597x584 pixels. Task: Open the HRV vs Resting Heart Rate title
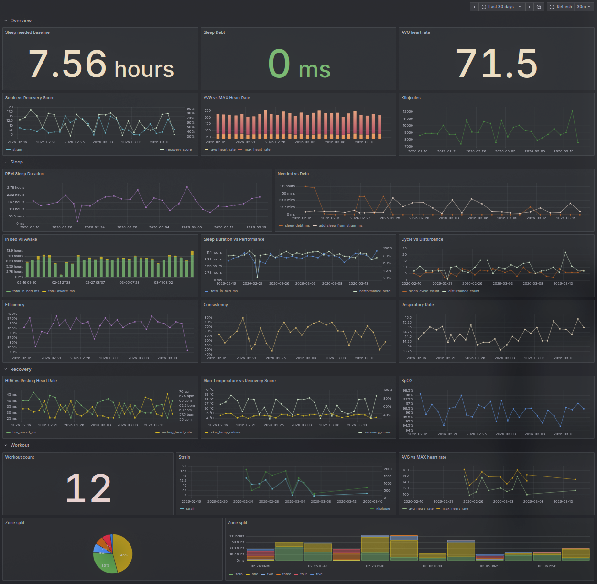(x=31, y=381)
